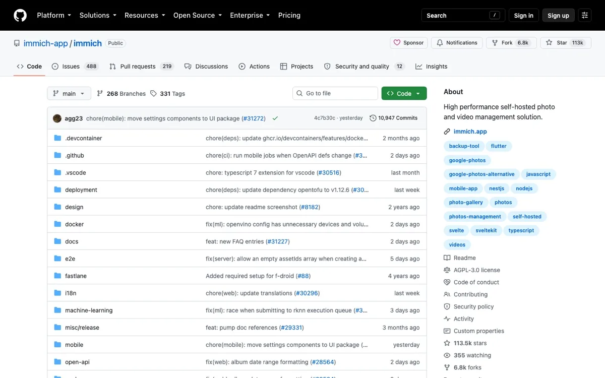Open the .devcontainer folder

(x=83, y=138)
